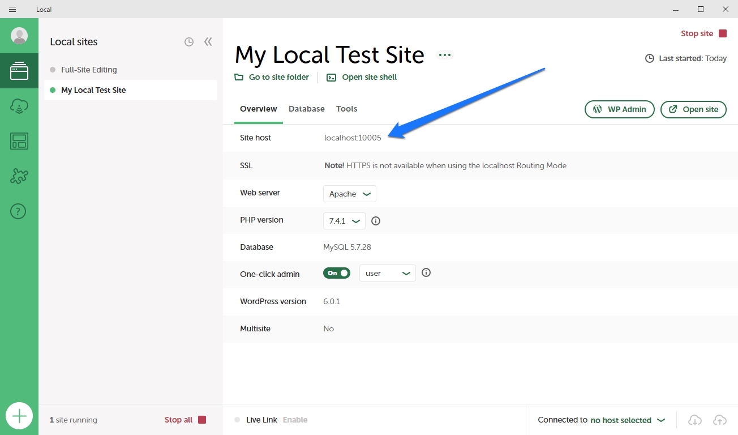Open the Connect cloud sidebar icon
This screenshot has width=738, height=435.
click(19, 106)
